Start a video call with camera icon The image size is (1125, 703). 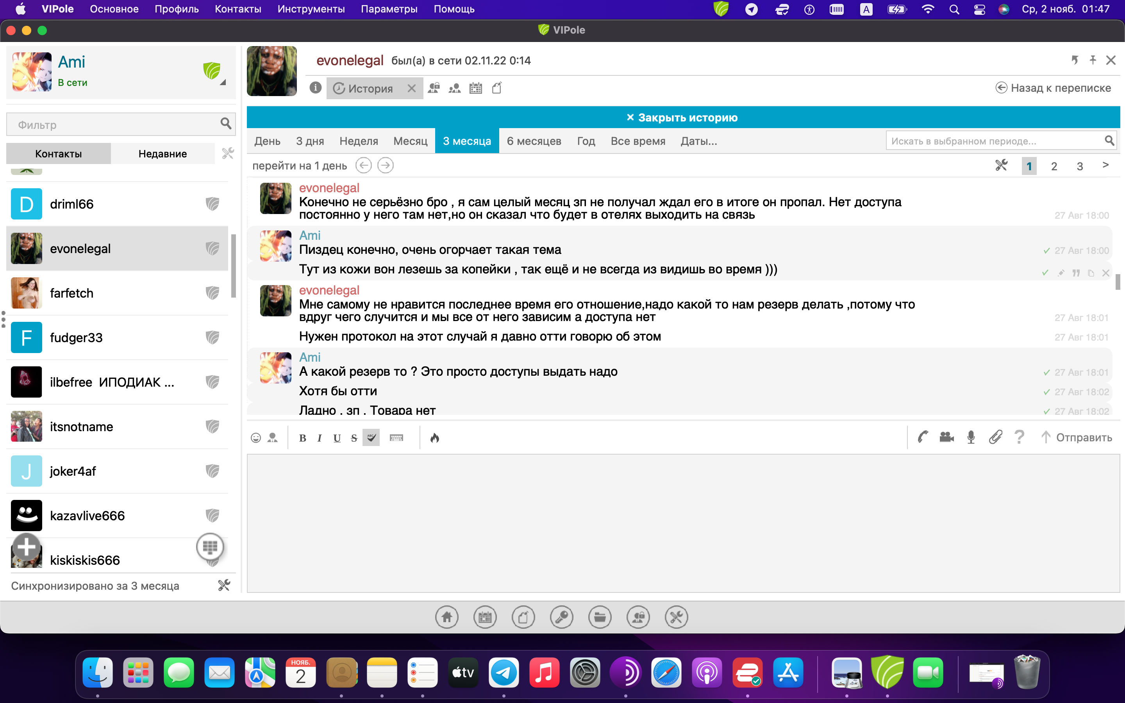(x=946, y=437)
